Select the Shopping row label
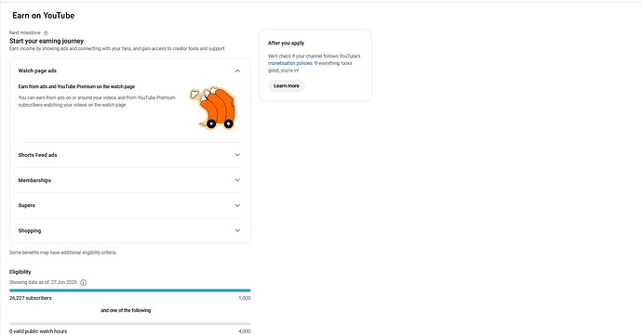The image size is (642, 335). 30,231
